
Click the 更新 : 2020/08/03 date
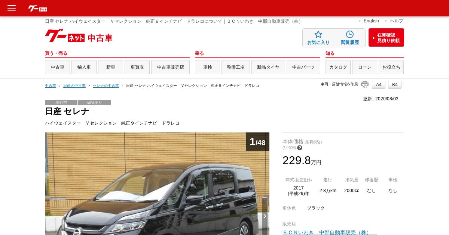pos(381,99)
